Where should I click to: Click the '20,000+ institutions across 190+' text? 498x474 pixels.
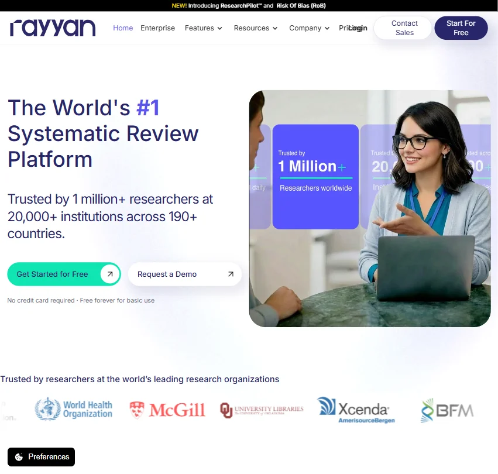pyautogui.click(x=102, y=217)
